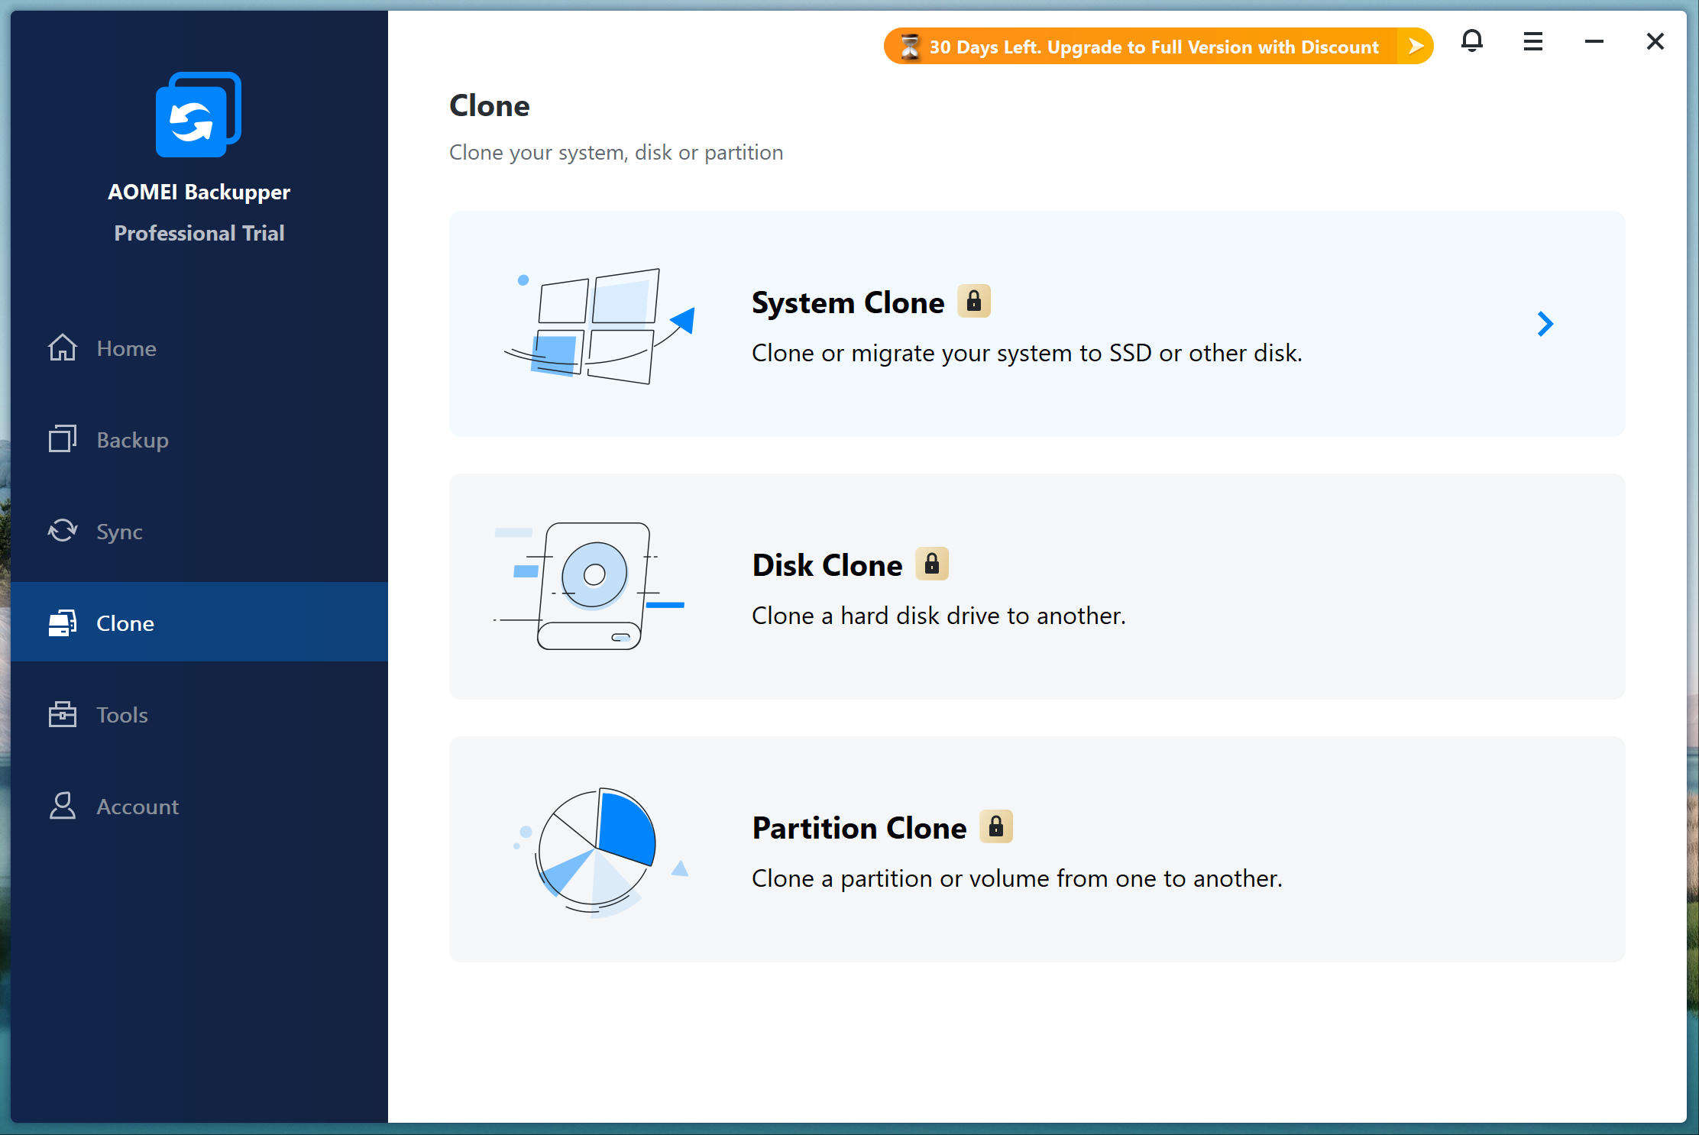Open the Tools section label
Screen dimensions: 1699x1135
click(122, 715)
